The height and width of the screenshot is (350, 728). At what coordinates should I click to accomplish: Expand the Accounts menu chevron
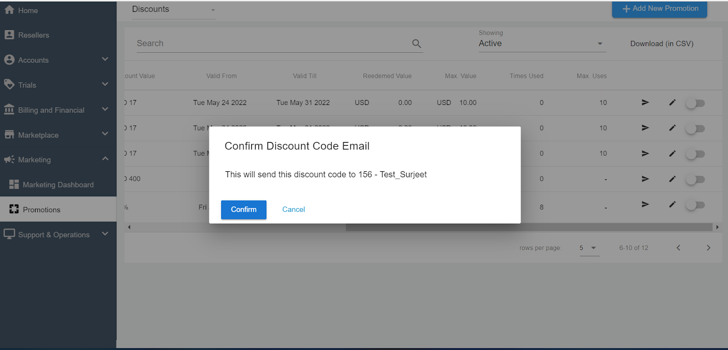click(x=105, y=59)
